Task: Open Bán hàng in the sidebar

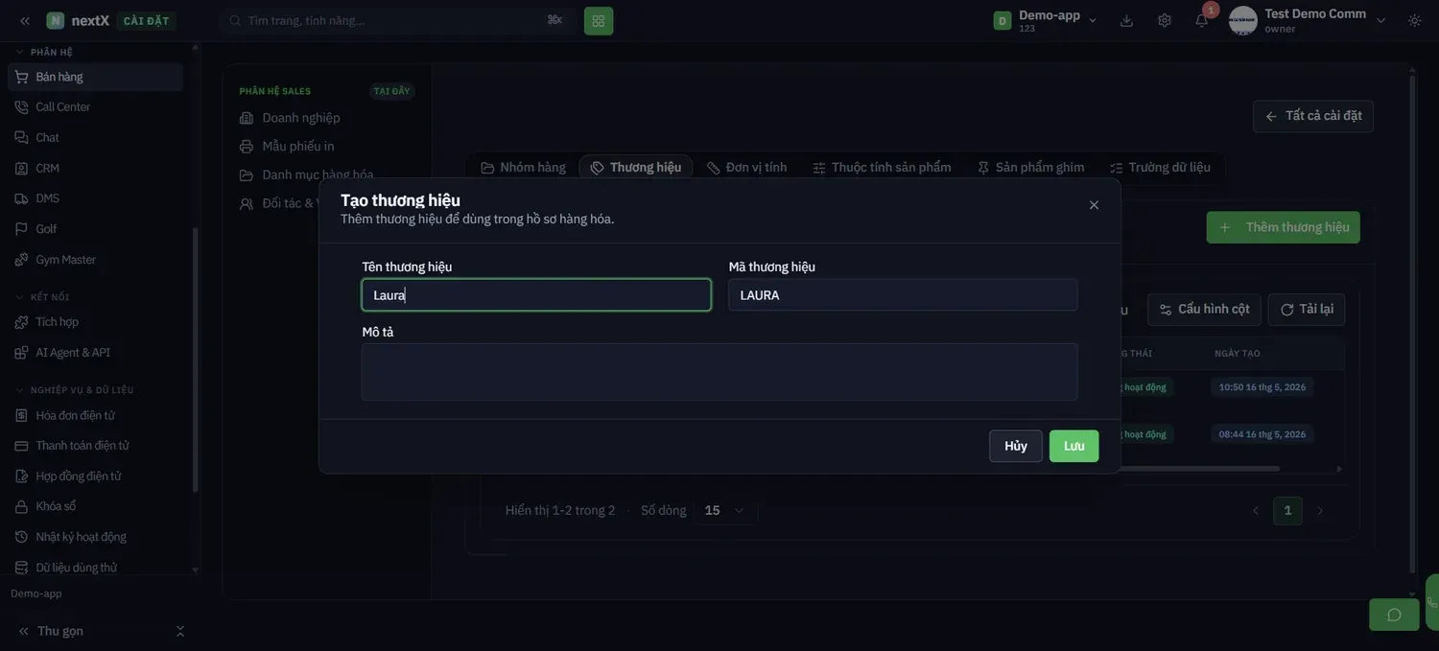Action: (95, 77)
